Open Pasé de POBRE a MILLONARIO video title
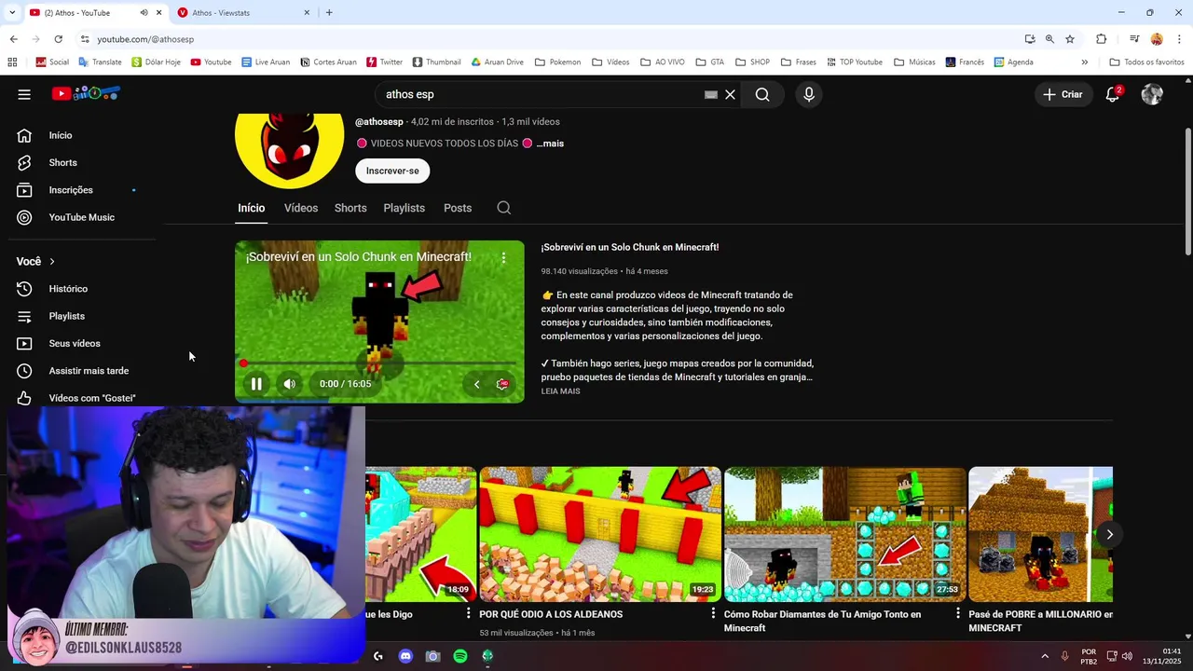Image resolution: width=1193 pixels, height=671 pixels. pos(1040,621)
